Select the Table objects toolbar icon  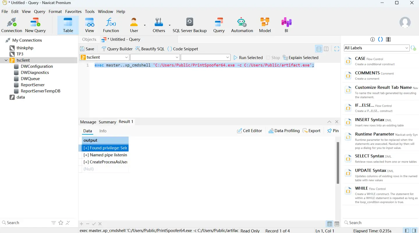[x=68, y=25]
